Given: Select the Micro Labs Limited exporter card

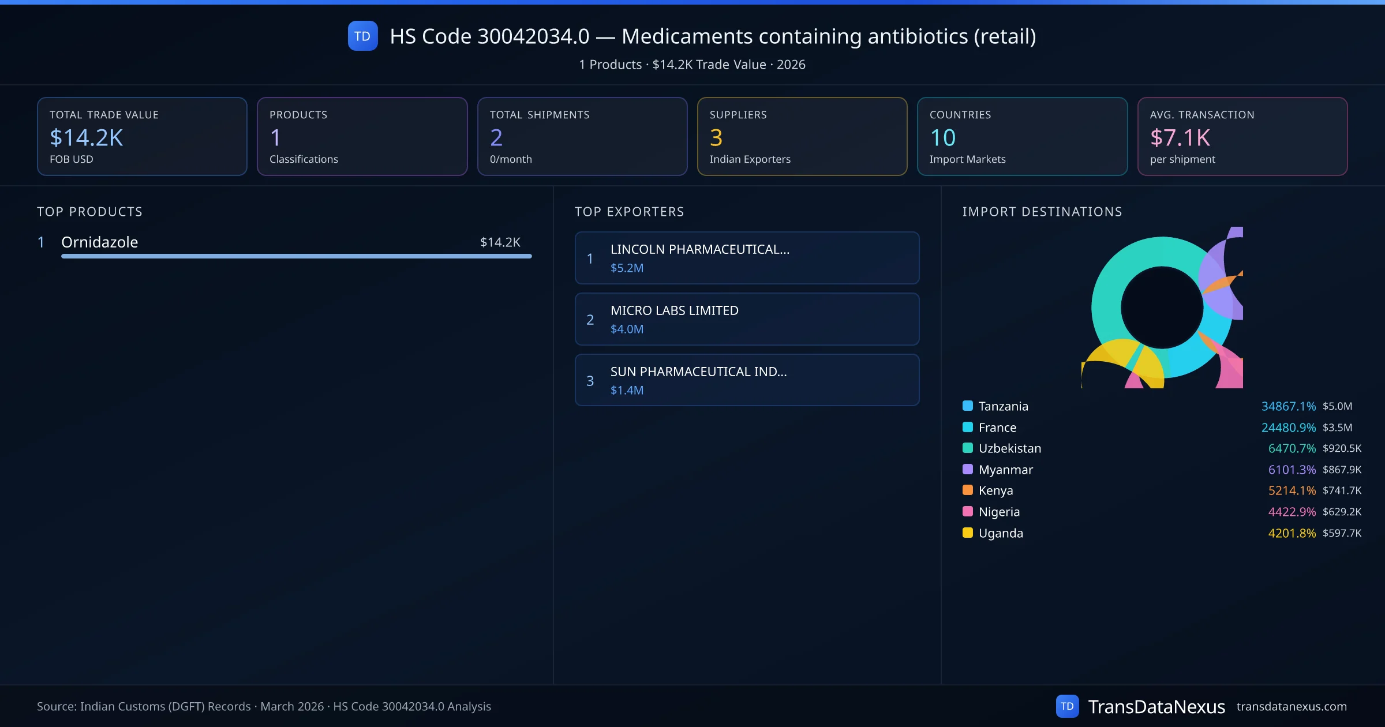Looking at the screenshot, I should coord(747,319).
